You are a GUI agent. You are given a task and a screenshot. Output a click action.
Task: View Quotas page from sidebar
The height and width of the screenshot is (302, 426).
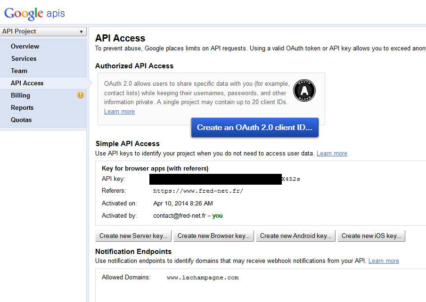[21, 120]
